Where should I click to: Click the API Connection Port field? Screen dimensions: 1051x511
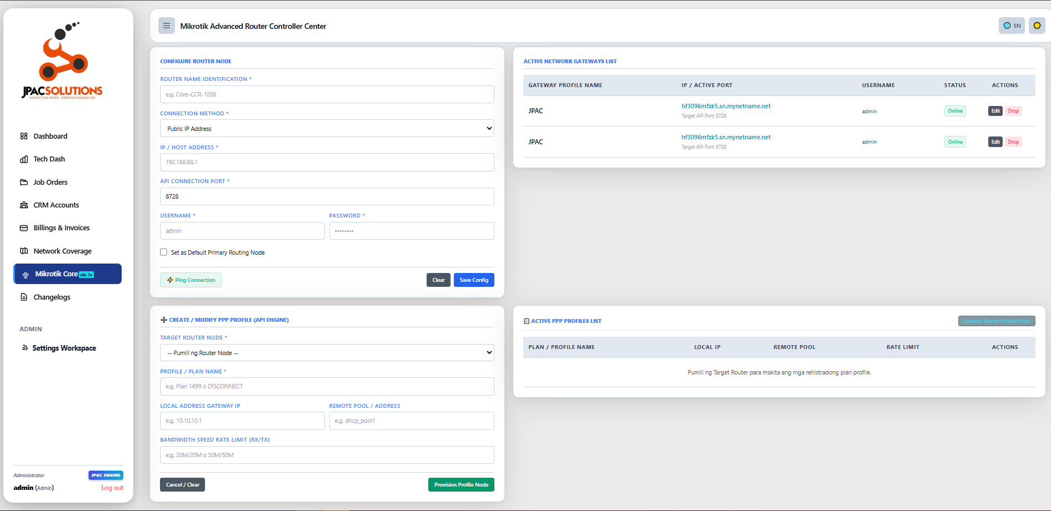[327, 196]
